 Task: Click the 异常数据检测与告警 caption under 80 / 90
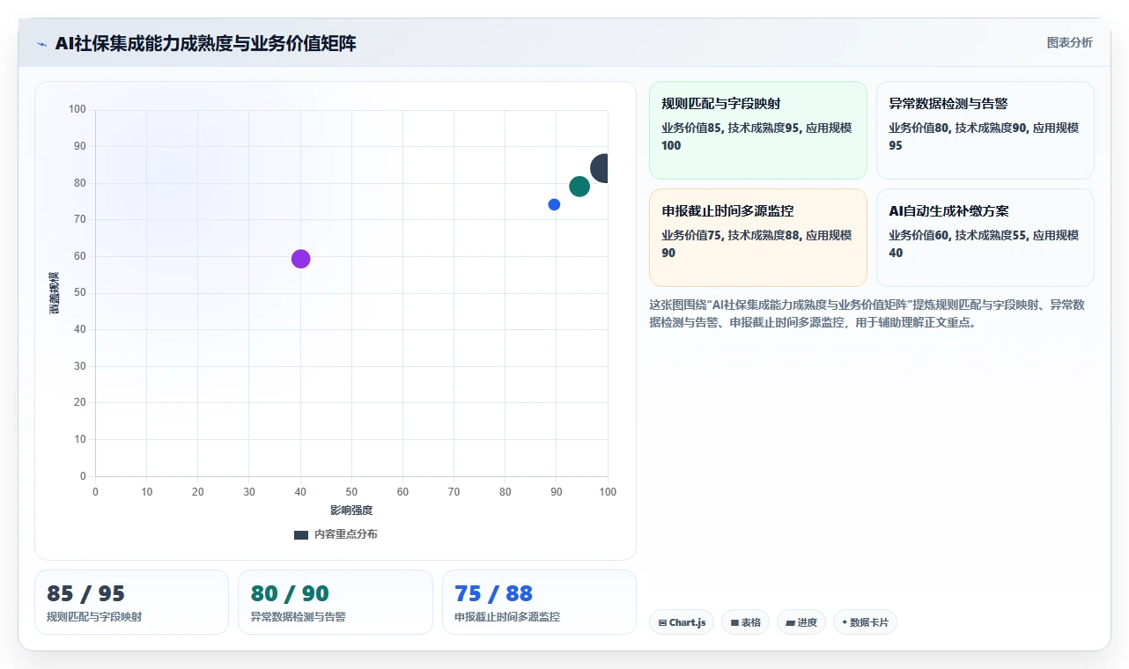click(299, 617)
